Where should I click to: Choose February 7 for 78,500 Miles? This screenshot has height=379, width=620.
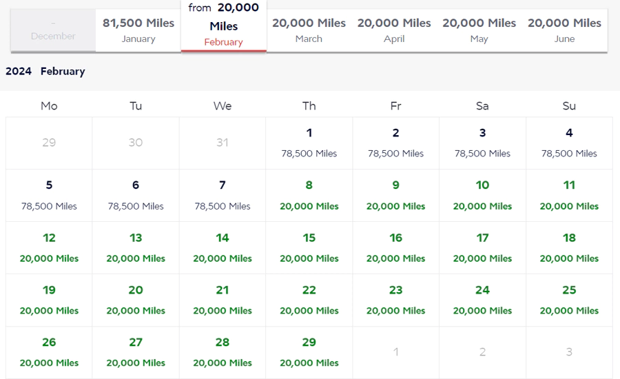222,195
